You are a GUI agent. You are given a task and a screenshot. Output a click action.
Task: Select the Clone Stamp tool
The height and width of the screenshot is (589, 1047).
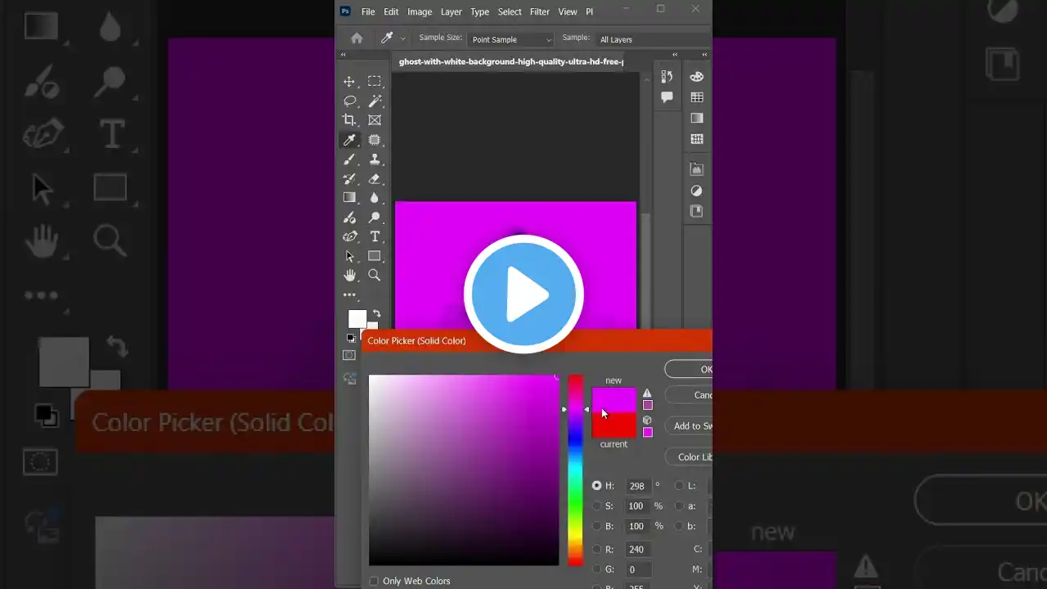point(375,160)
